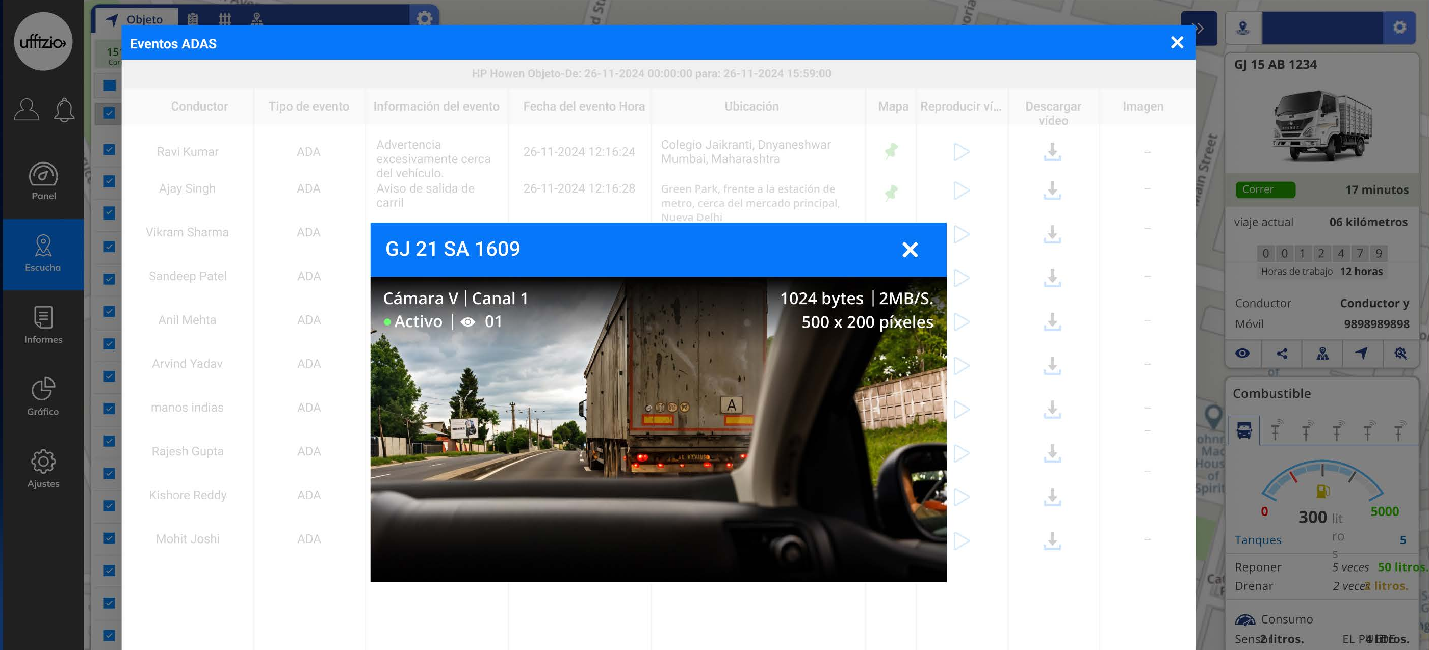Open the Gráfico charts section
Image resolution: width=1429 pixels, height=650 pixels.
click(43, 397)
